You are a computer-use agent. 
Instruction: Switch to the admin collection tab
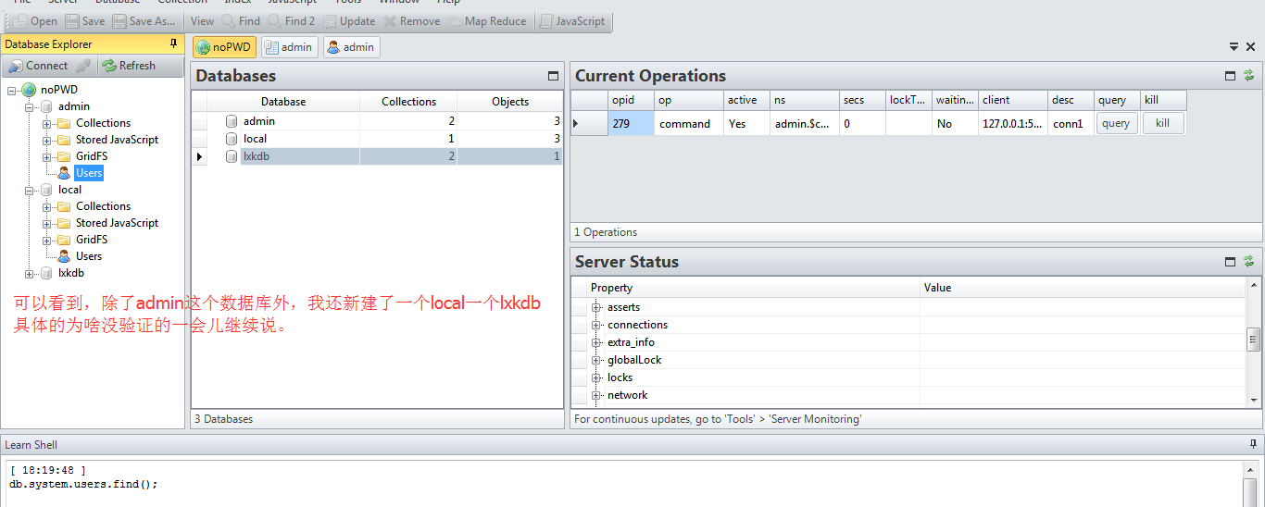coord(289,47)
